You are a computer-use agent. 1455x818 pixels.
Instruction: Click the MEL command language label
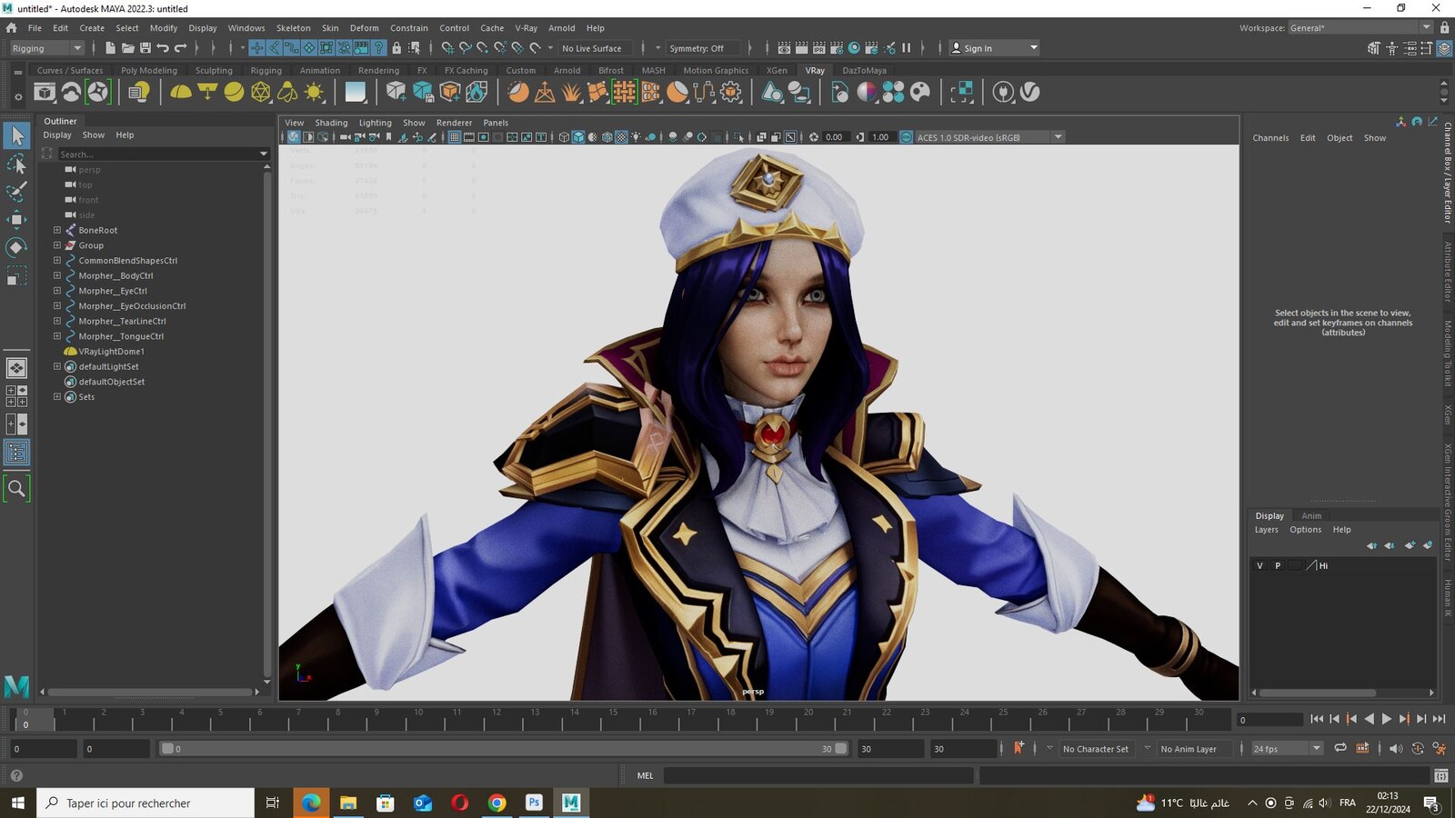click(x=645, y=775)
